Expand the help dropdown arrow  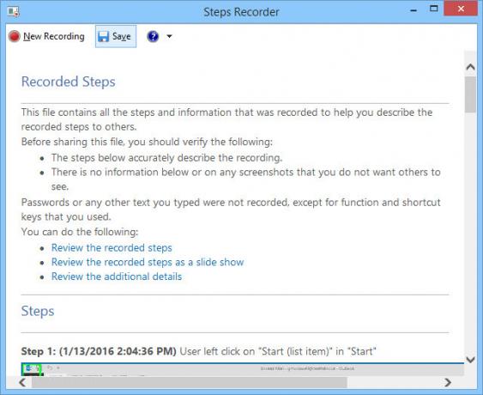pyautogui.click(x=169, y=36)
